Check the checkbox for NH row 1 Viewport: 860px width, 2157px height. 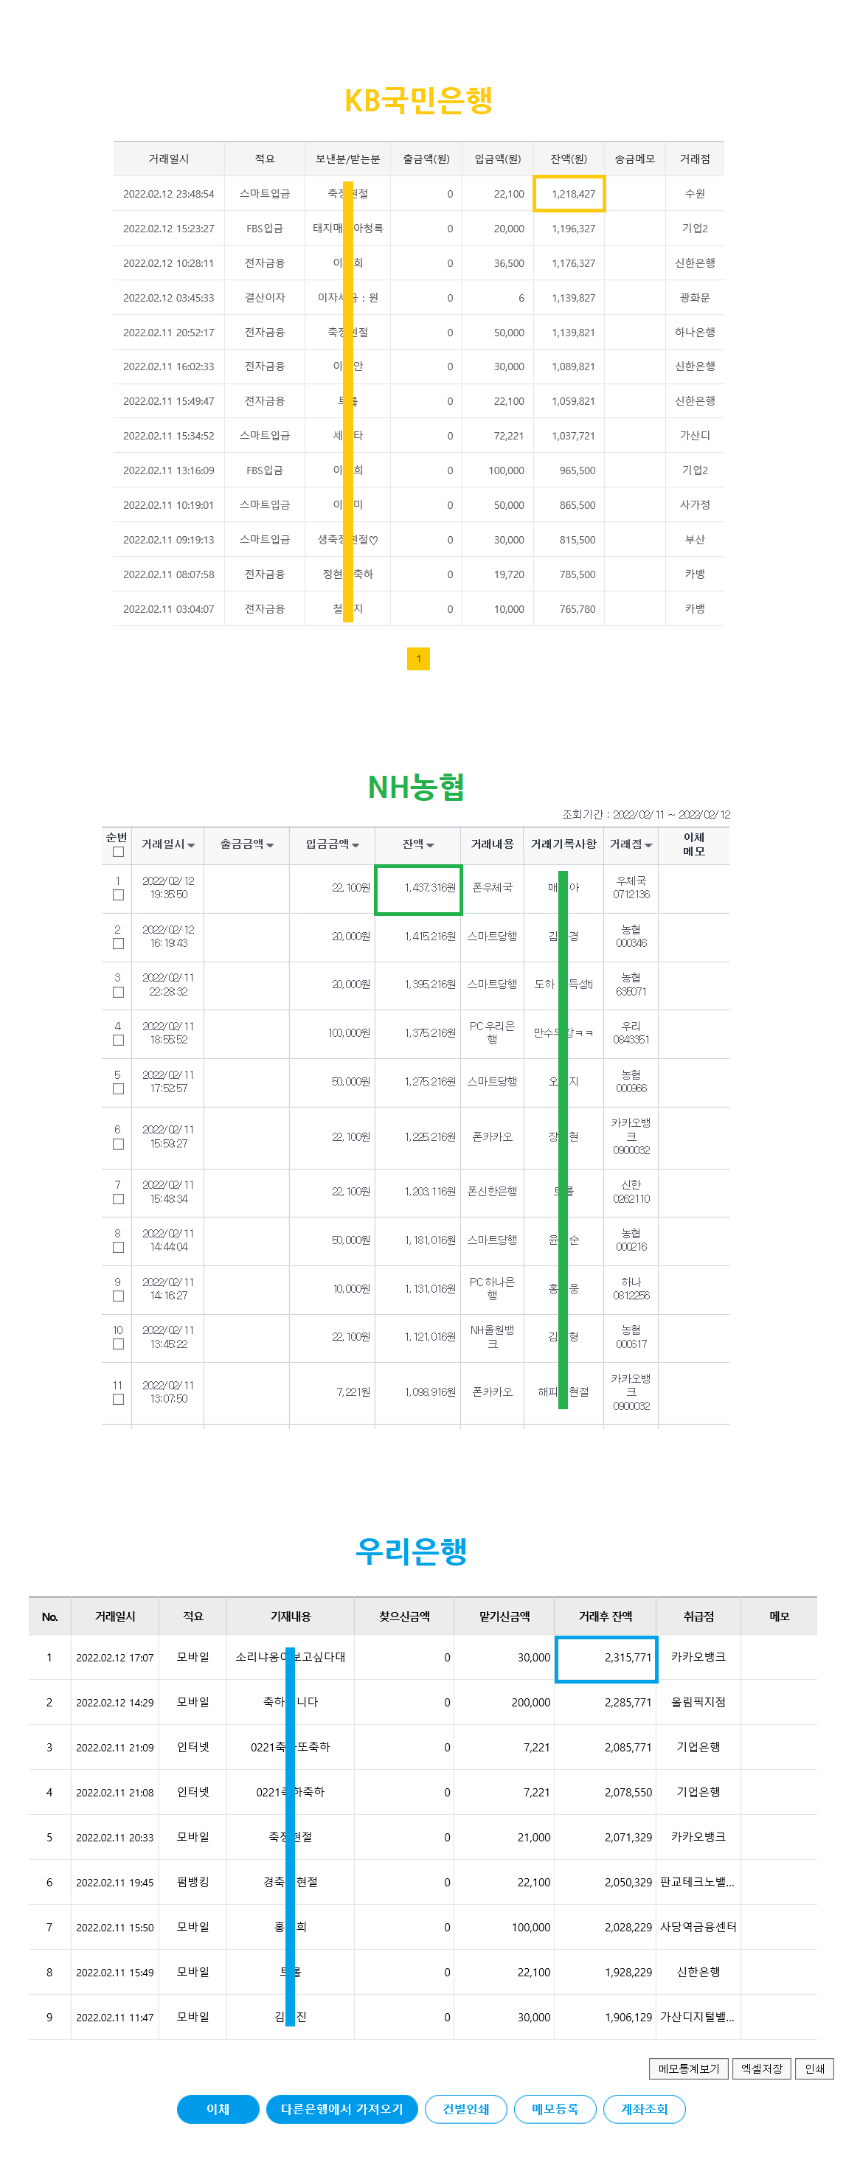point(118,895)
